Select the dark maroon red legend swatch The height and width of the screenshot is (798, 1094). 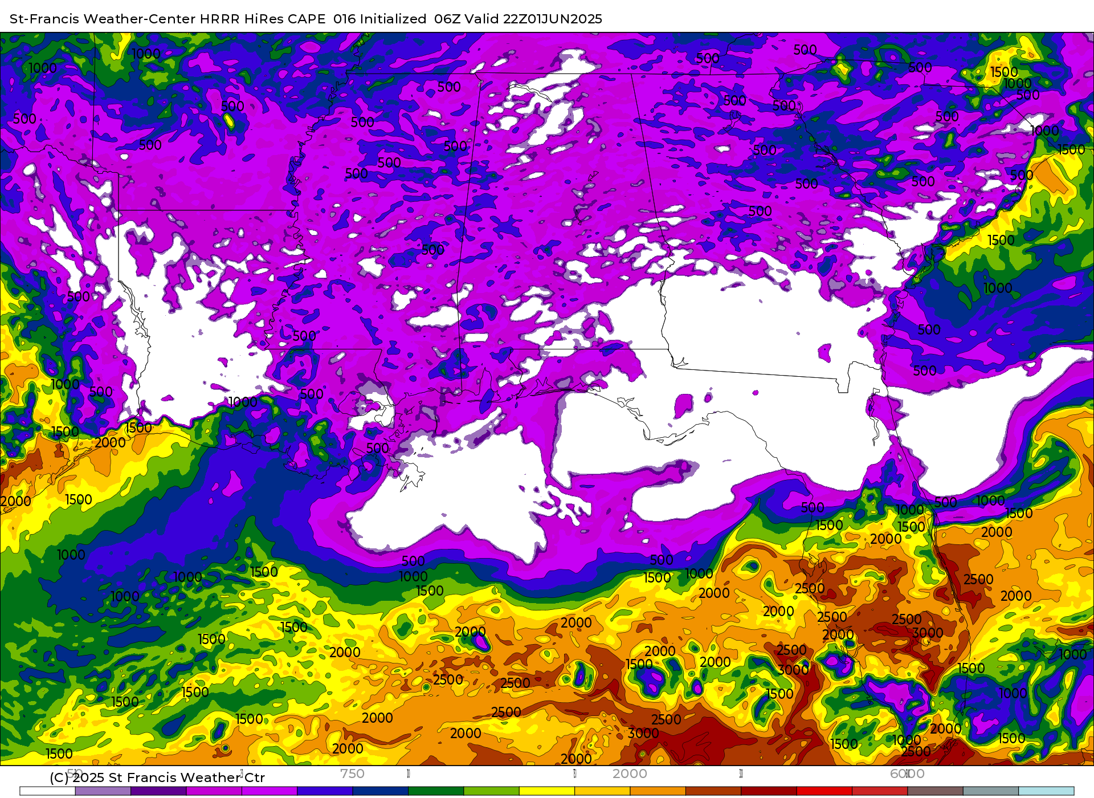769,791
